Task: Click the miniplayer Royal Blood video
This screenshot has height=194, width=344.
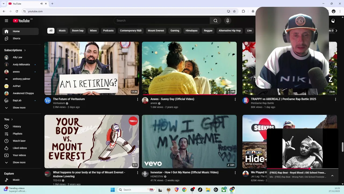Action: coord(302,149)
